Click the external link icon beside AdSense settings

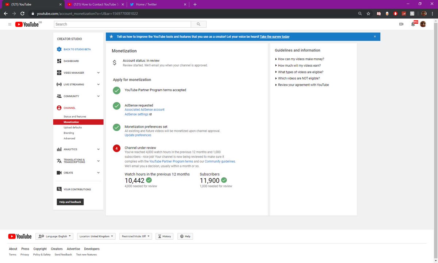[150, 114]
